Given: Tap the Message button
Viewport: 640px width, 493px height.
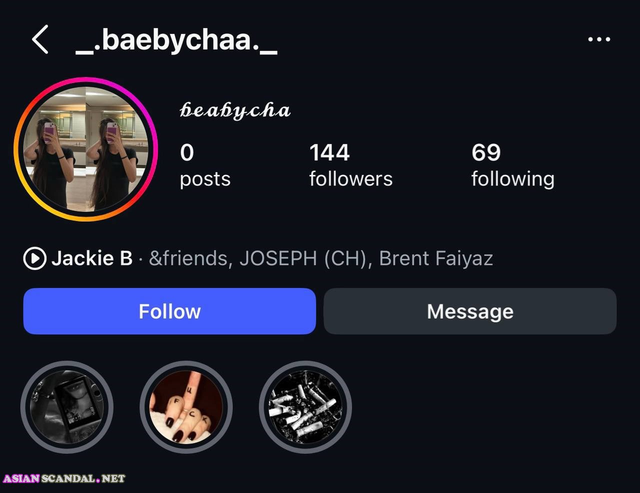Looking at the screenshot, I should click(x=470, y=311).
